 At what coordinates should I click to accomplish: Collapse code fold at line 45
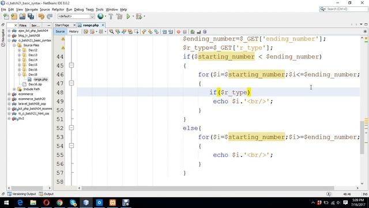pos(71,65)
